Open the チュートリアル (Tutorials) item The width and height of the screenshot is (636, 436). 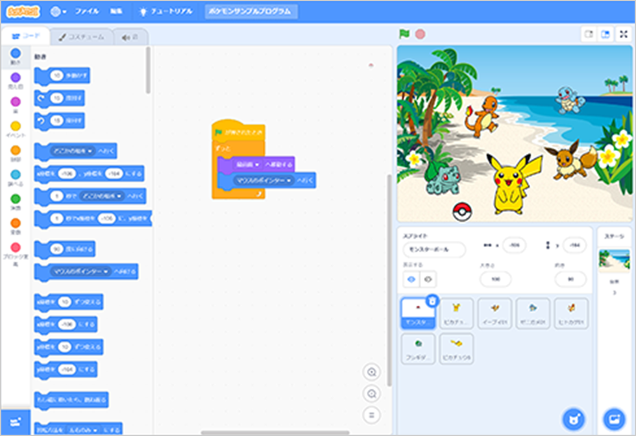point(166,12)
